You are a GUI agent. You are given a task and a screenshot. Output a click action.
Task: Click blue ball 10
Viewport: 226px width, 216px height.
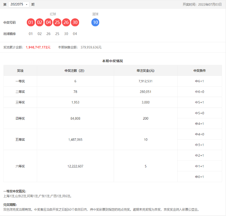(x=95, y=22)
